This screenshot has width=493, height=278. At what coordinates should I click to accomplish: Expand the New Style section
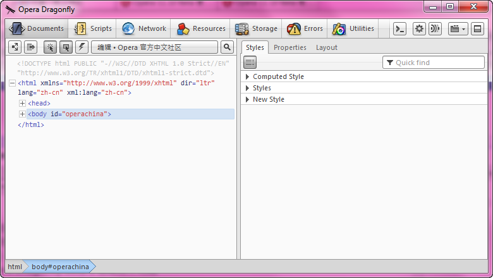coord(364,99)
